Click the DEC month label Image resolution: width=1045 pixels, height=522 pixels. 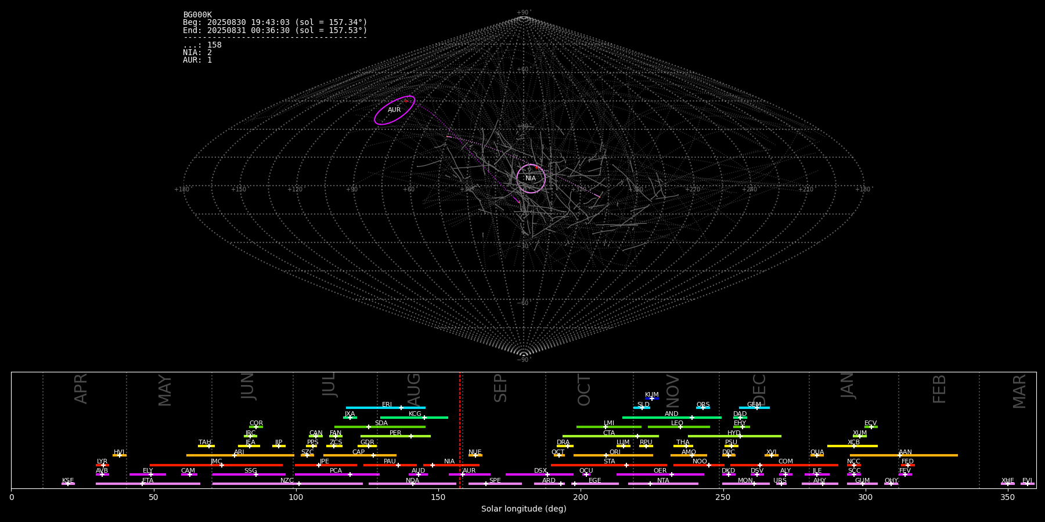[x=759, y=390]
